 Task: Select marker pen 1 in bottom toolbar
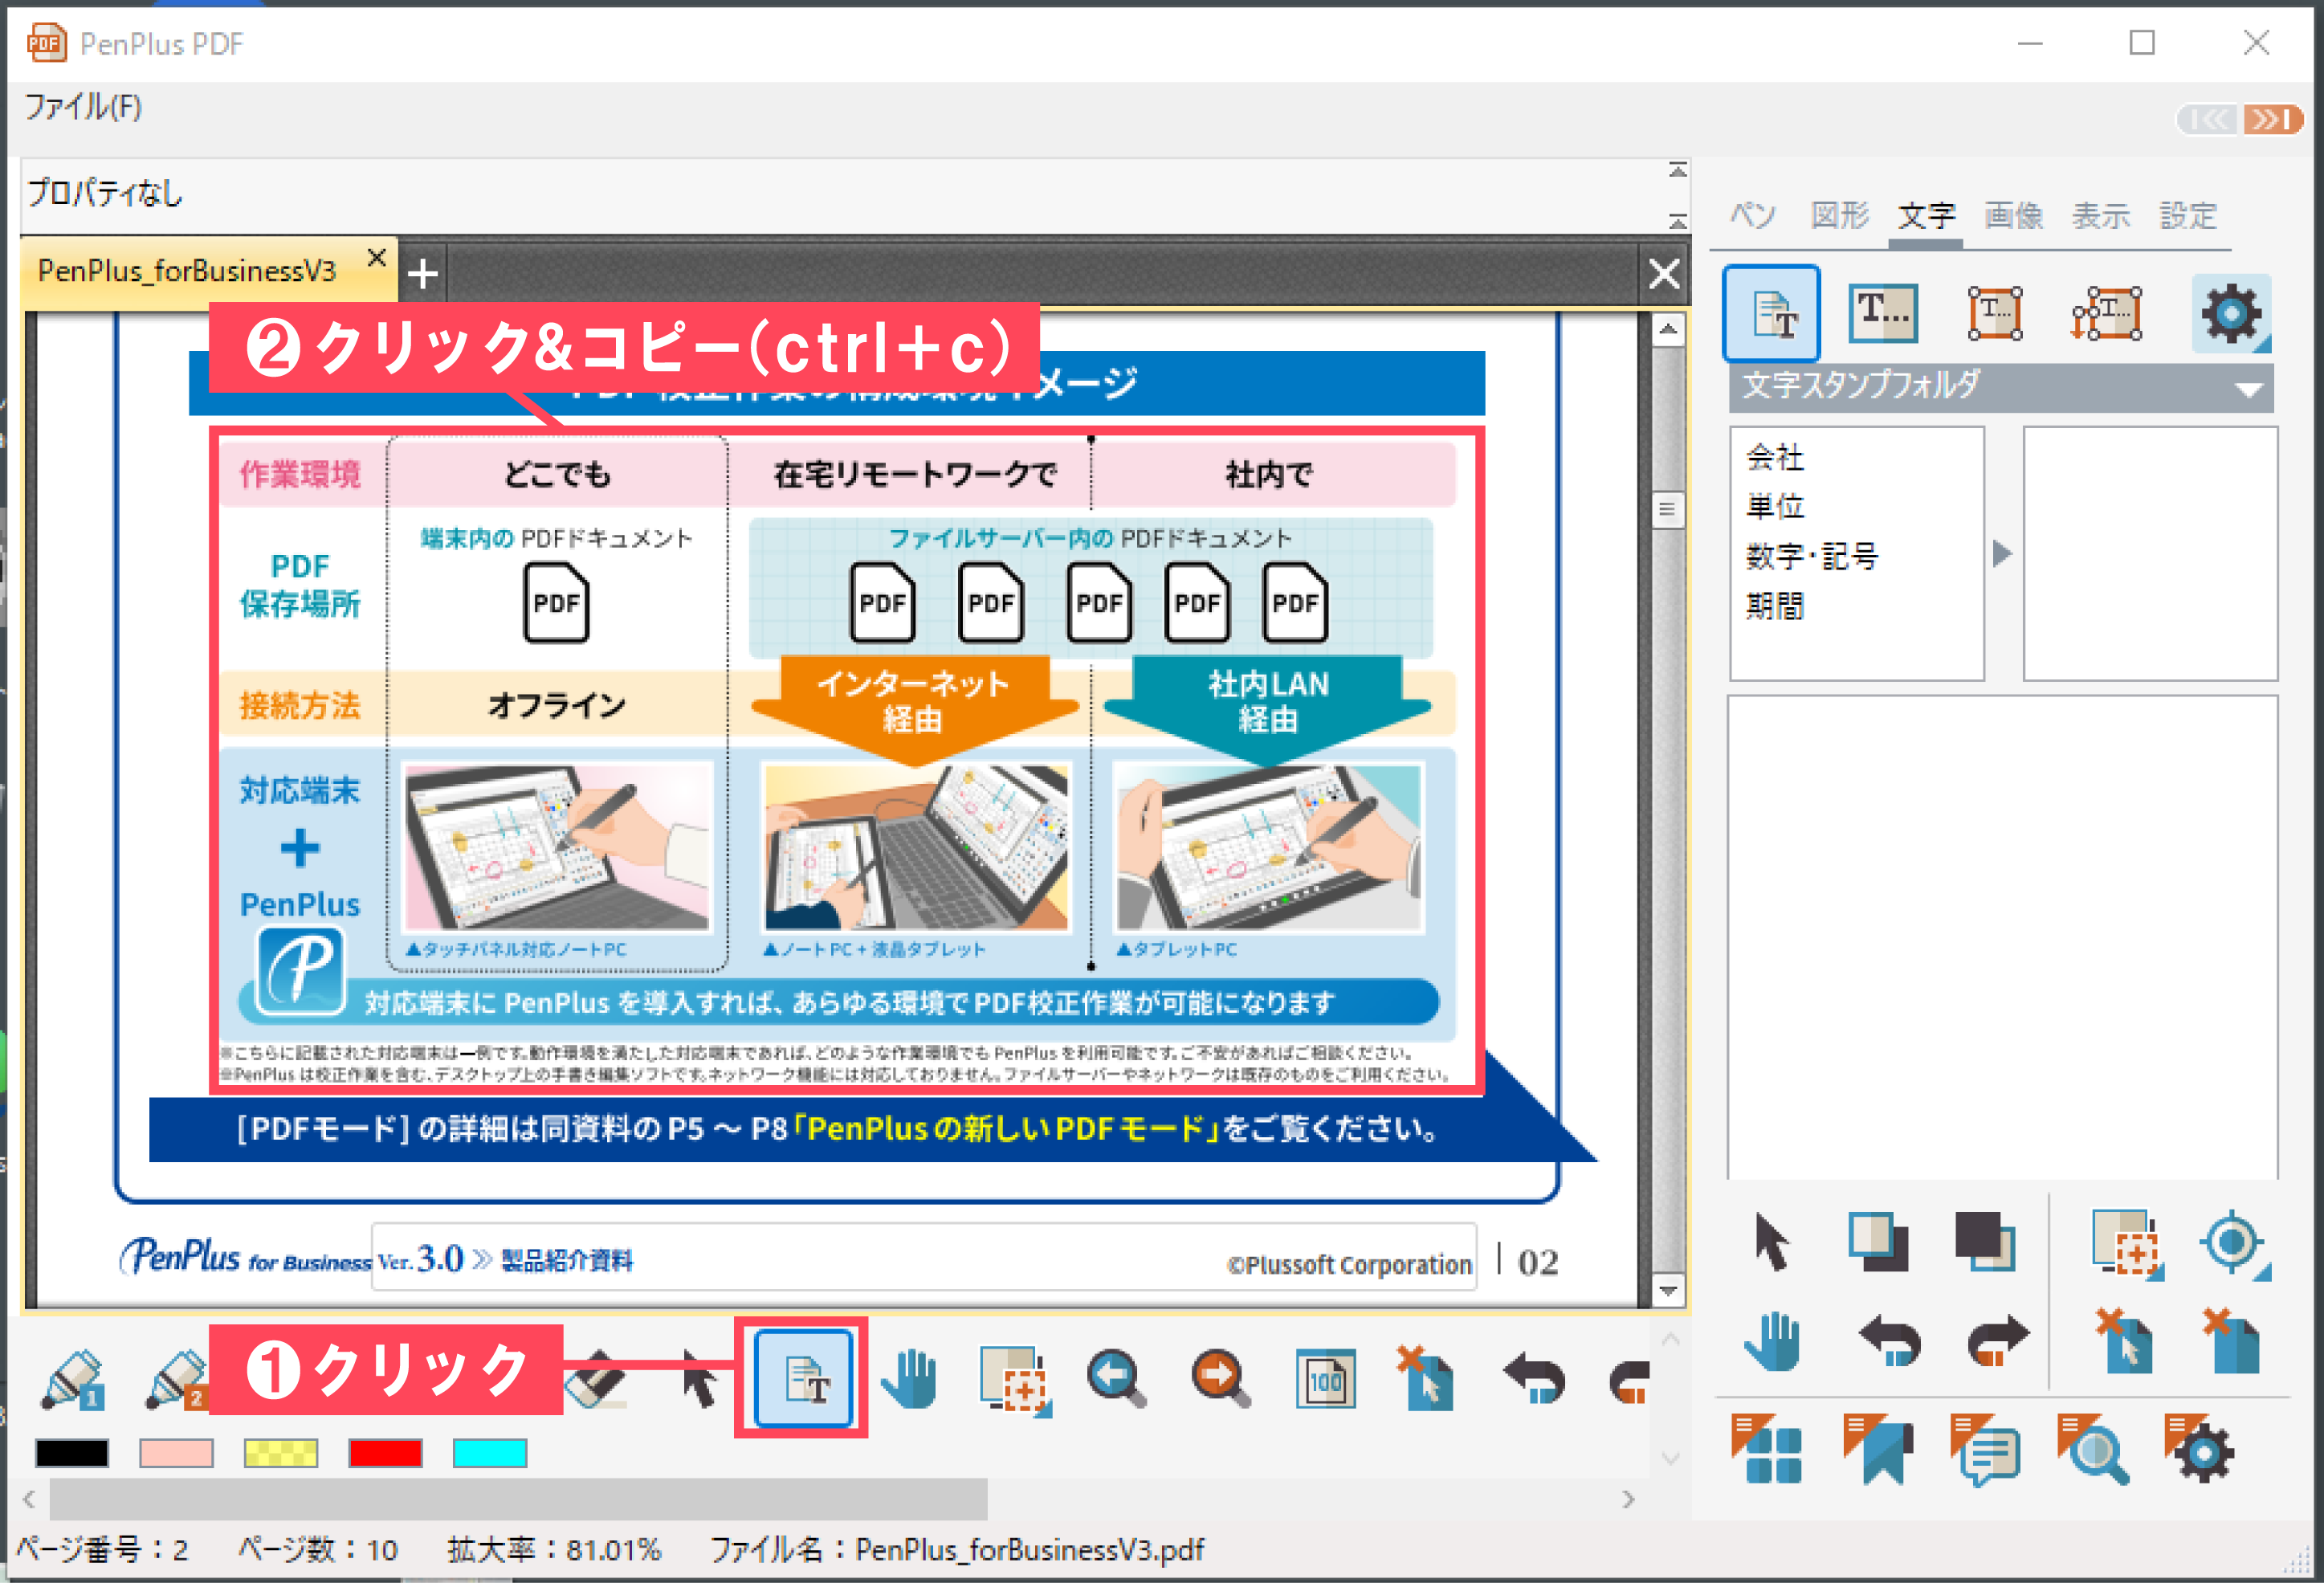[x=73, y=1380]
